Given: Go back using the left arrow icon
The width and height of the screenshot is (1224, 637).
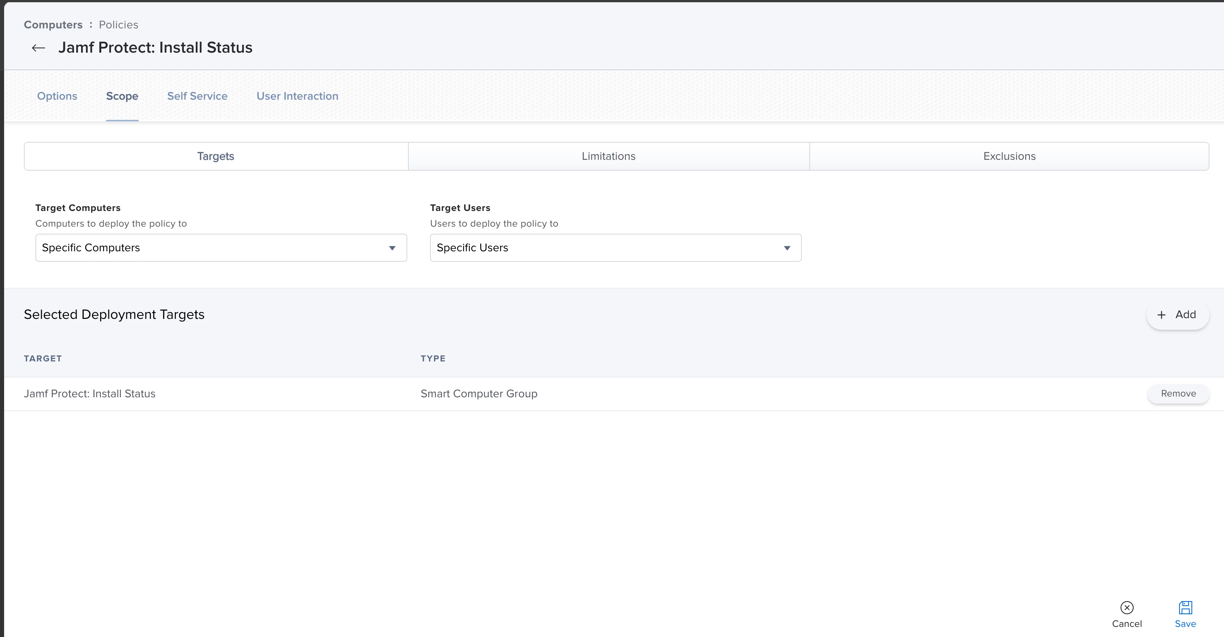Looking at the screenshot, I should [x=38, y=48].
